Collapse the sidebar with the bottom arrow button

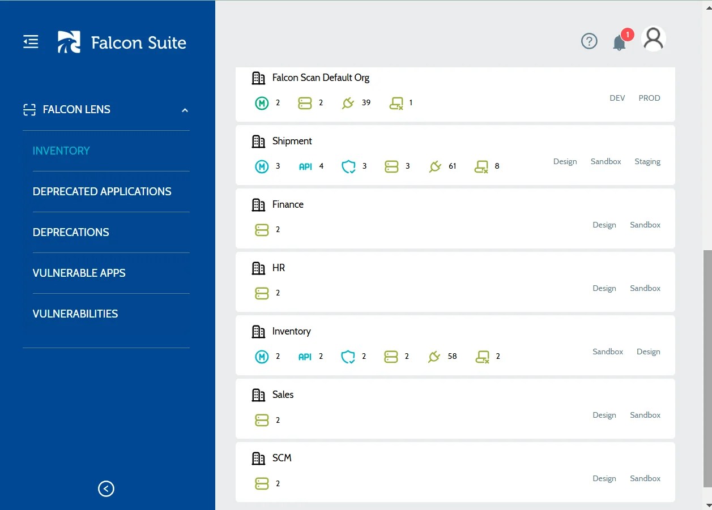pyautogui.click(x=106, y=488)
